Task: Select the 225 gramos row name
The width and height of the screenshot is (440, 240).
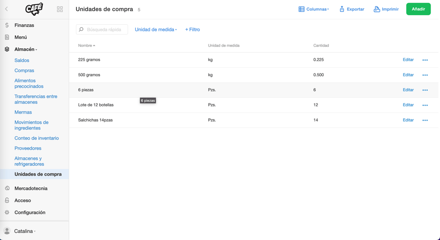Action: 89,60
